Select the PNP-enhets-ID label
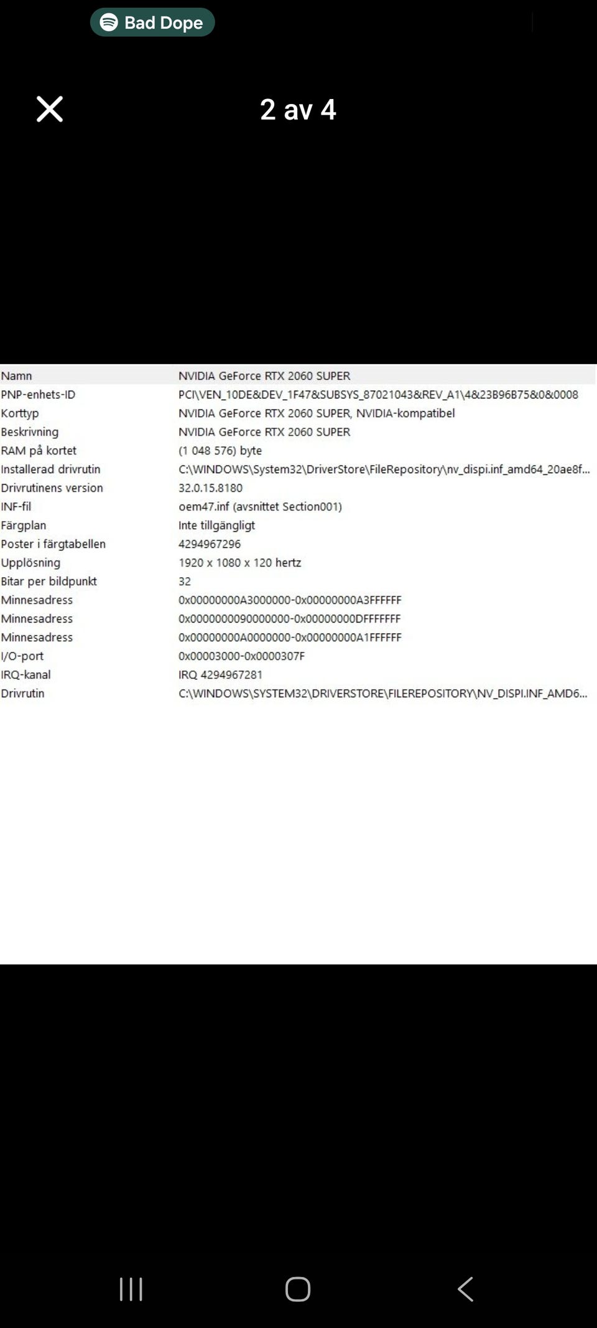Image resolution: width=597 pixels, height=1328 pixels. [38, 394]
